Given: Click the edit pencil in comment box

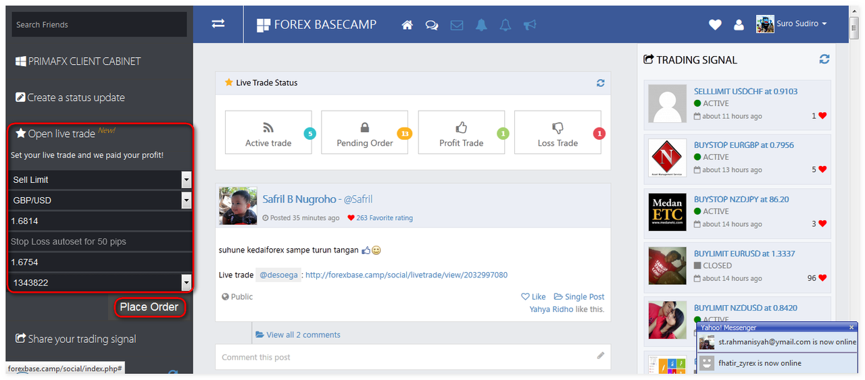Looking at the screenshot, I should click(600, 356).
